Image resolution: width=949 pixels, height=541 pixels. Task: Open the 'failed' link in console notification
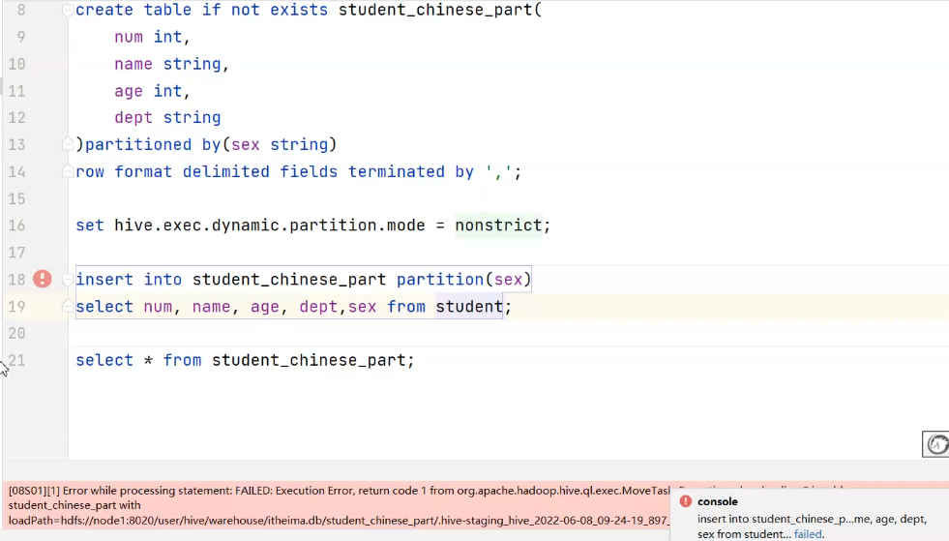pyautogui.click(x=808, y=534)
